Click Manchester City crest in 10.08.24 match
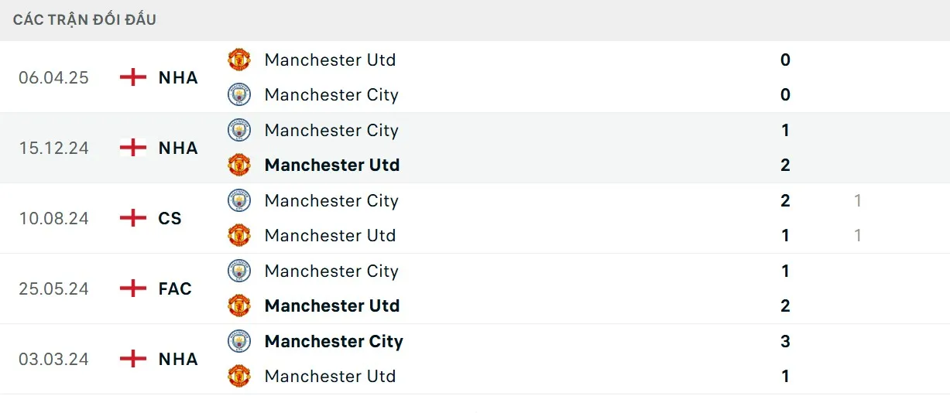 [x=239, y=200]
